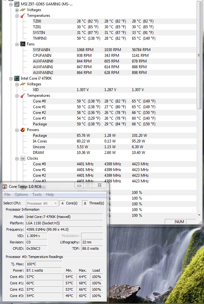Click the motherboard Voltages lightning icon
The height and width of the screenshot is (304, 204).
coord(23,10)
